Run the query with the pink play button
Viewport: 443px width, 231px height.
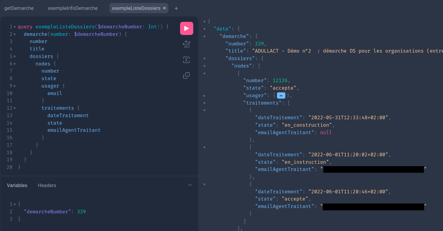(186, 28)
